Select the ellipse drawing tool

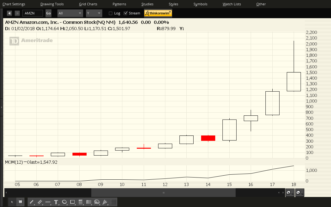(64, 202)
